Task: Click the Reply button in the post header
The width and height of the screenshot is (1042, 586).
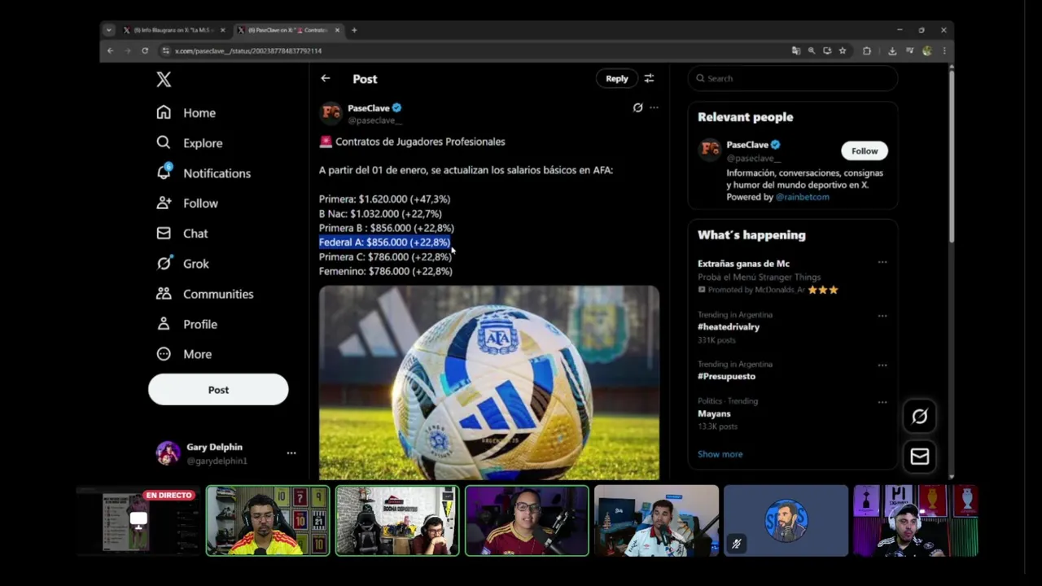Action: [616, 78]
